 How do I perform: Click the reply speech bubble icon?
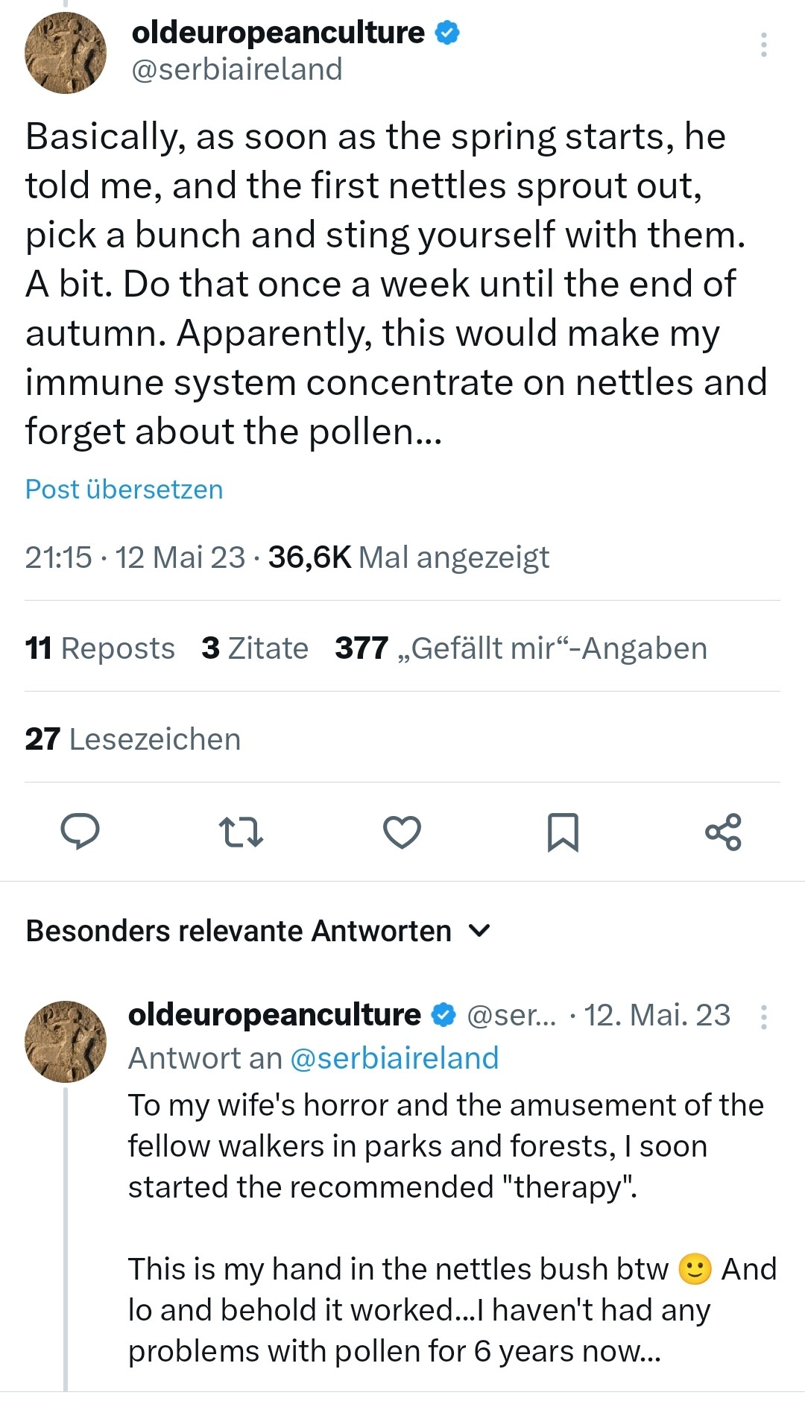(x=80, y=832)
